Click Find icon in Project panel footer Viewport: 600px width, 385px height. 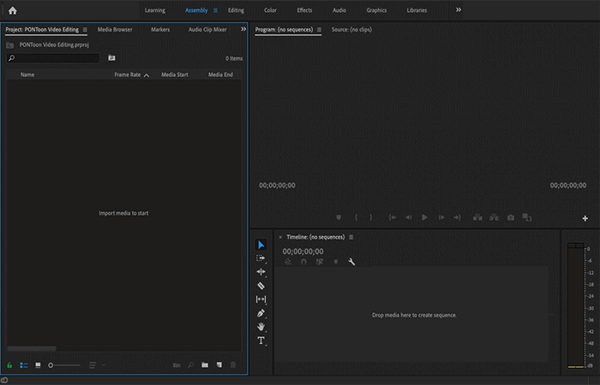click(190, 365)
